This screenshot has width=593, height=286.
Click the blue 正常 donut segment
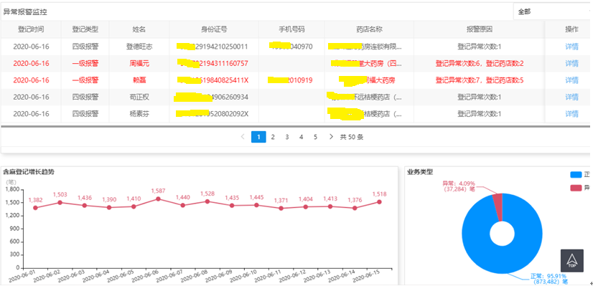(x=503, y=257)
